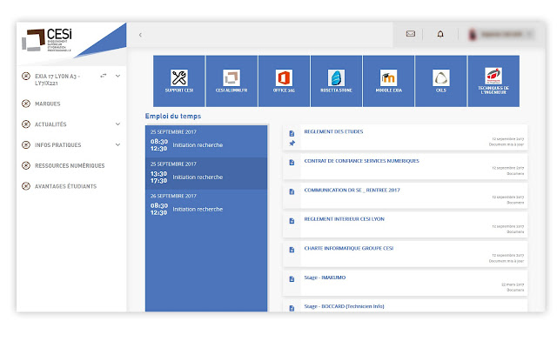Open the mail envelope icon
Image resolution: width=557 pixels, height=348 pixels.
pos(411,34)
